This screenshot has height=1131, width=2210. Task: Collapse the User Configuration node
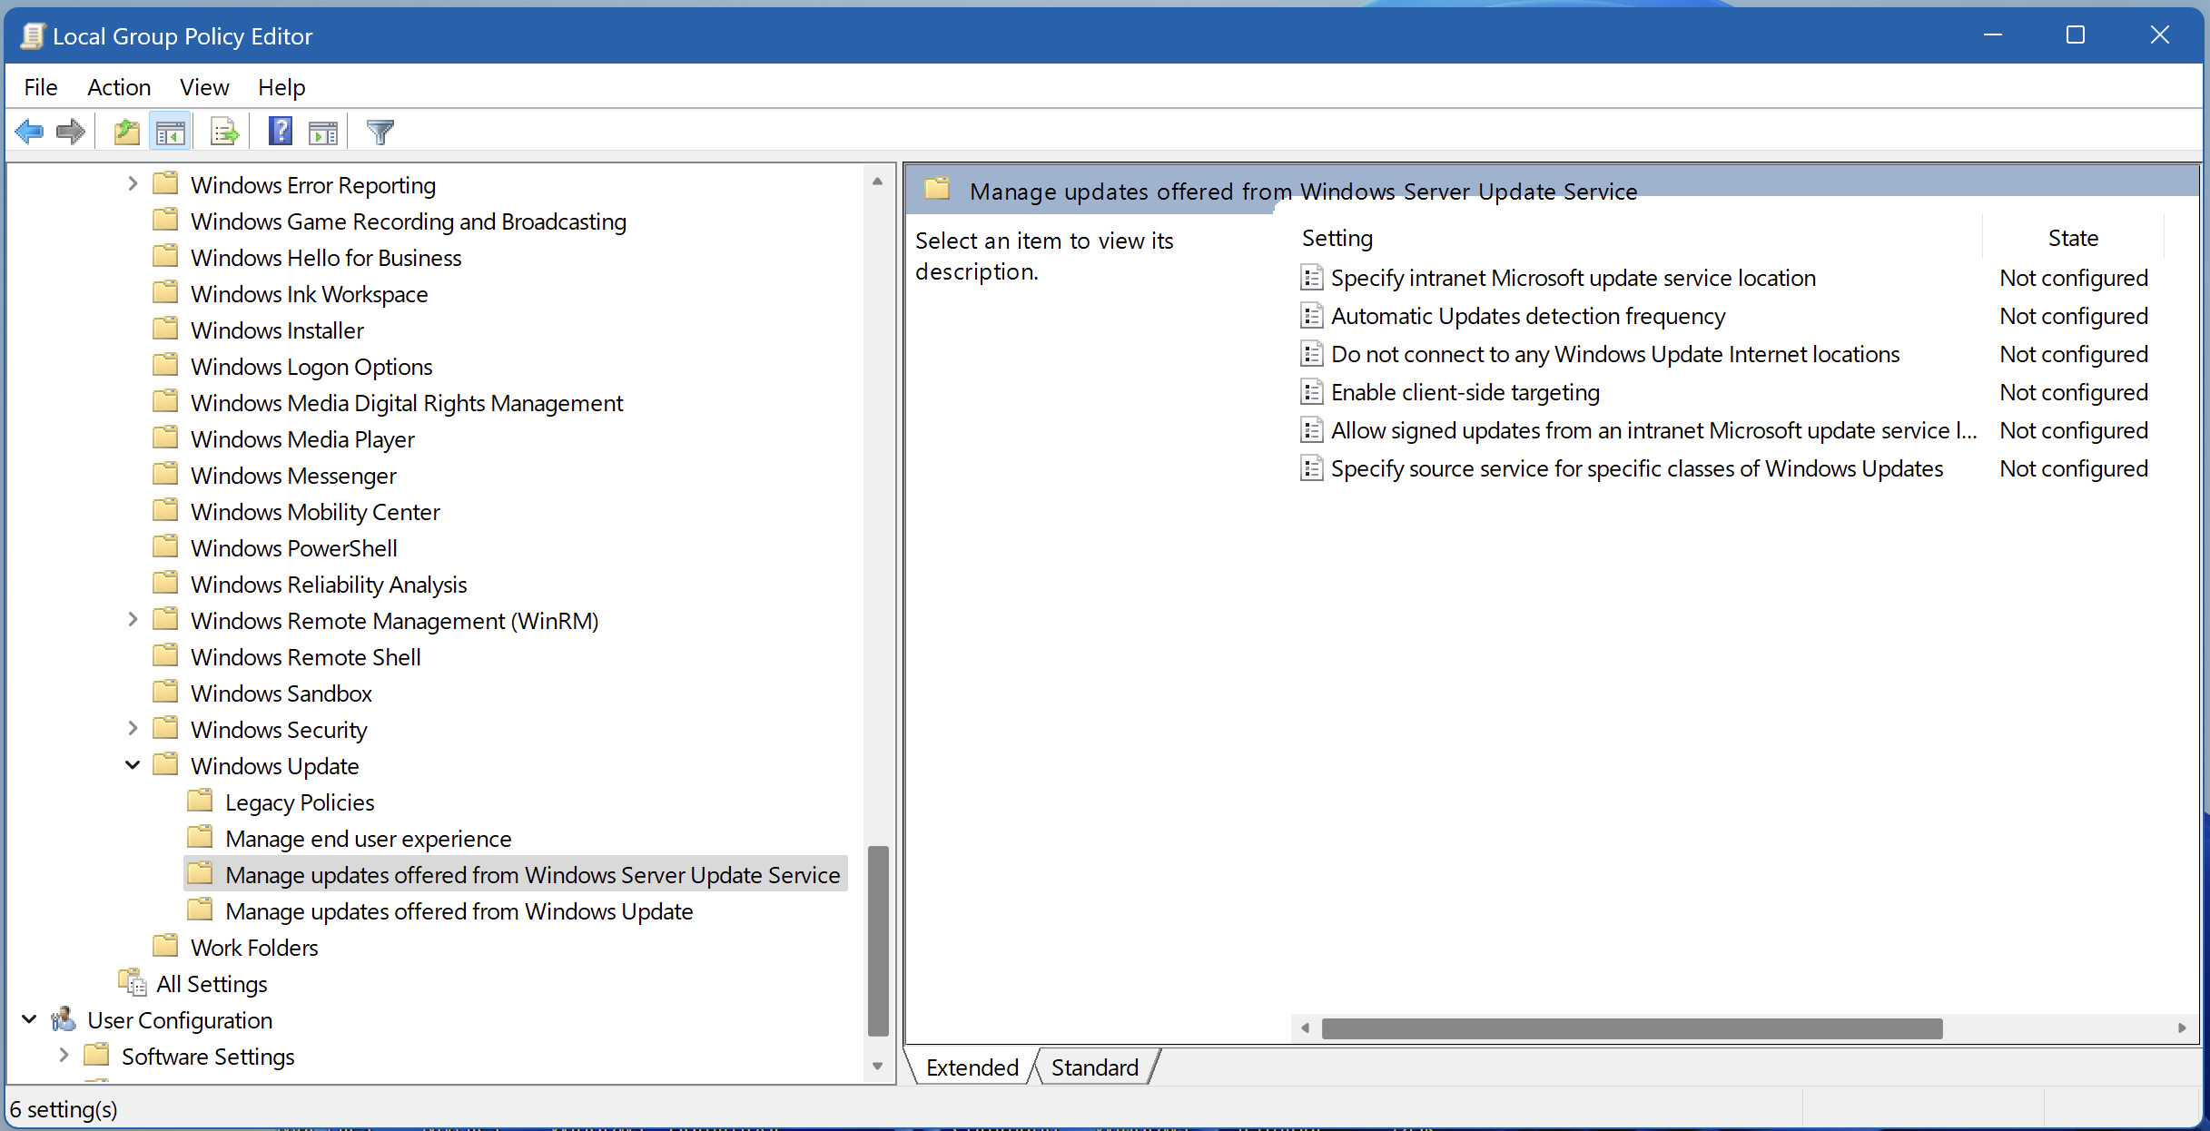29,1019
